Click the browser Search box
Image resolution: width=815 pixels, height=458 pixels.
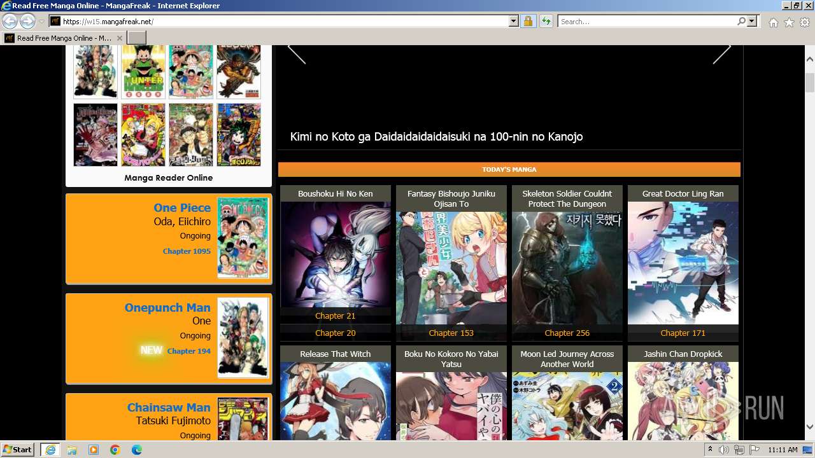(x=646, y=22)
